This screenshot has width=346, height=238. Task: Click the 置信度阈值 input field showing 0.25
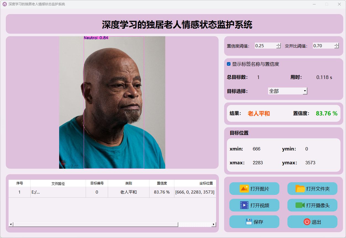(x=265, y=46)
